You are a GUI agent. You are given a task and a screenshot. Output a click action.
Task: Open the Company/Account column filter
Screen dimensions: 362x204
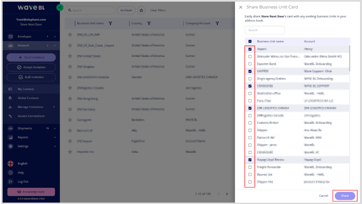point(217,23)
